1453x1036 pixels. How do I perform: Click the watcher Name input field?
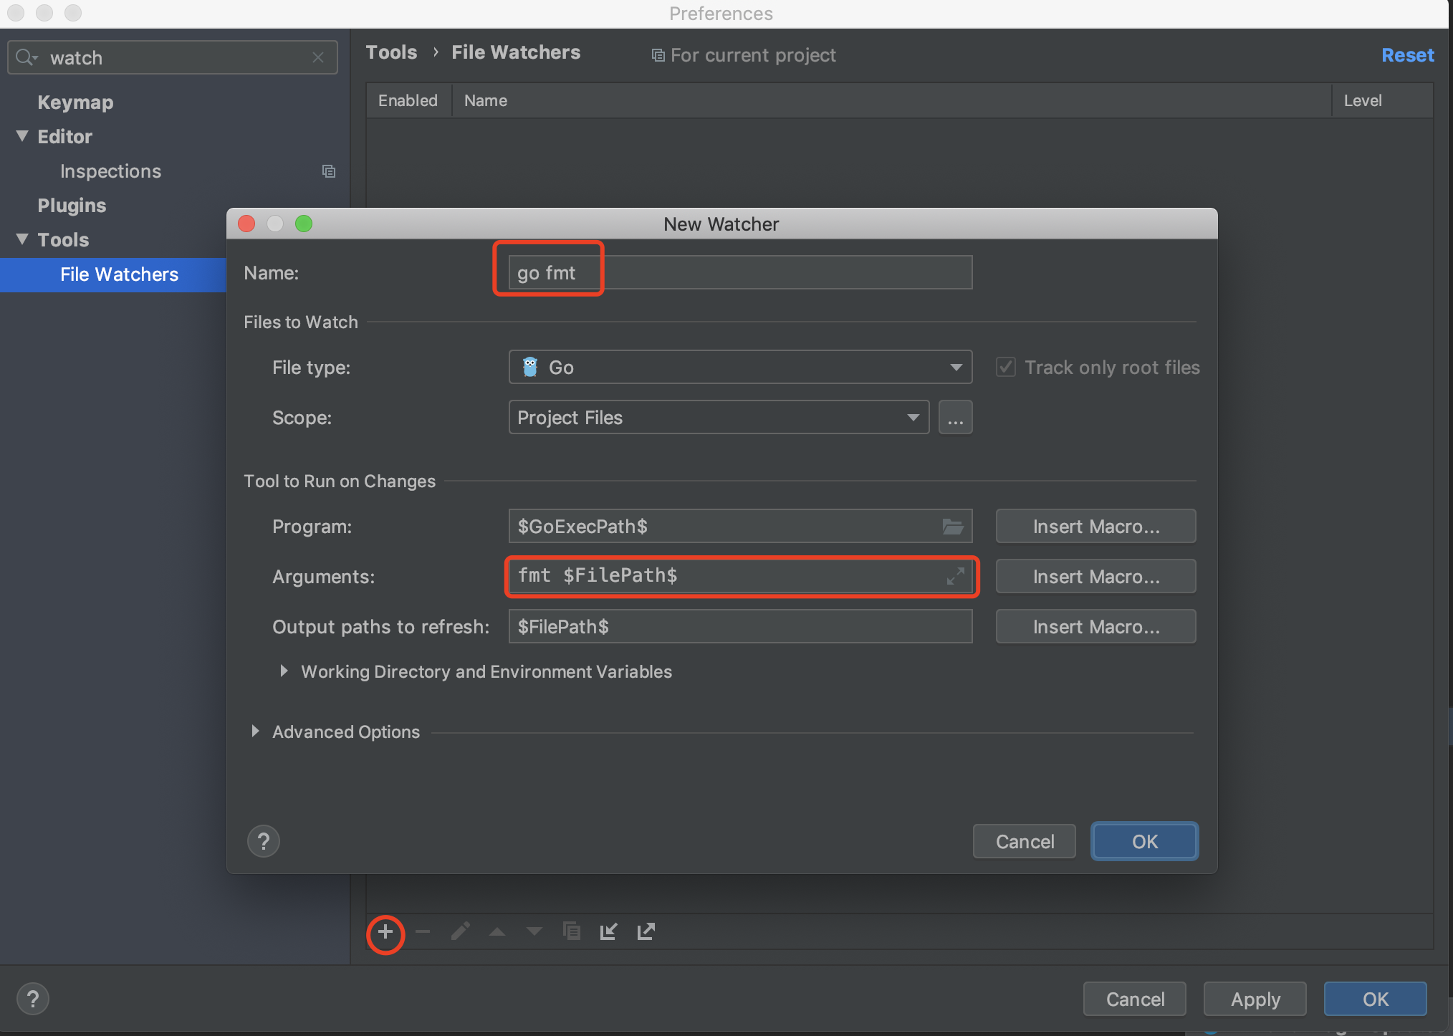click(739, 273)
